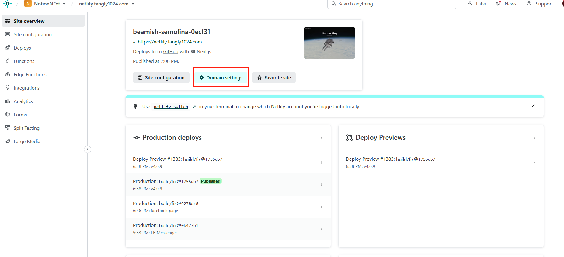Click the Netlify logo icon

click(7, 4)
